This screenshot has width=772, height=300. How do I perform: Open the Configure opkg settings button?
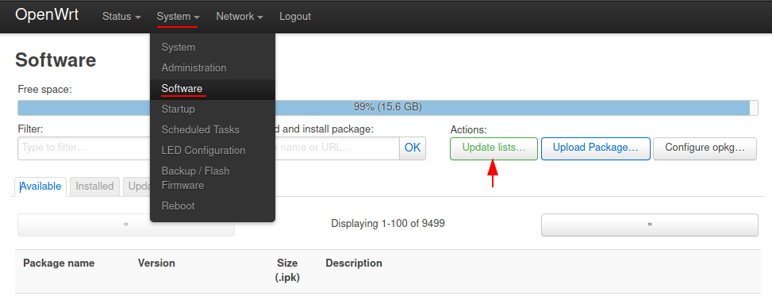pyautogui.click(x=705, y=148)
